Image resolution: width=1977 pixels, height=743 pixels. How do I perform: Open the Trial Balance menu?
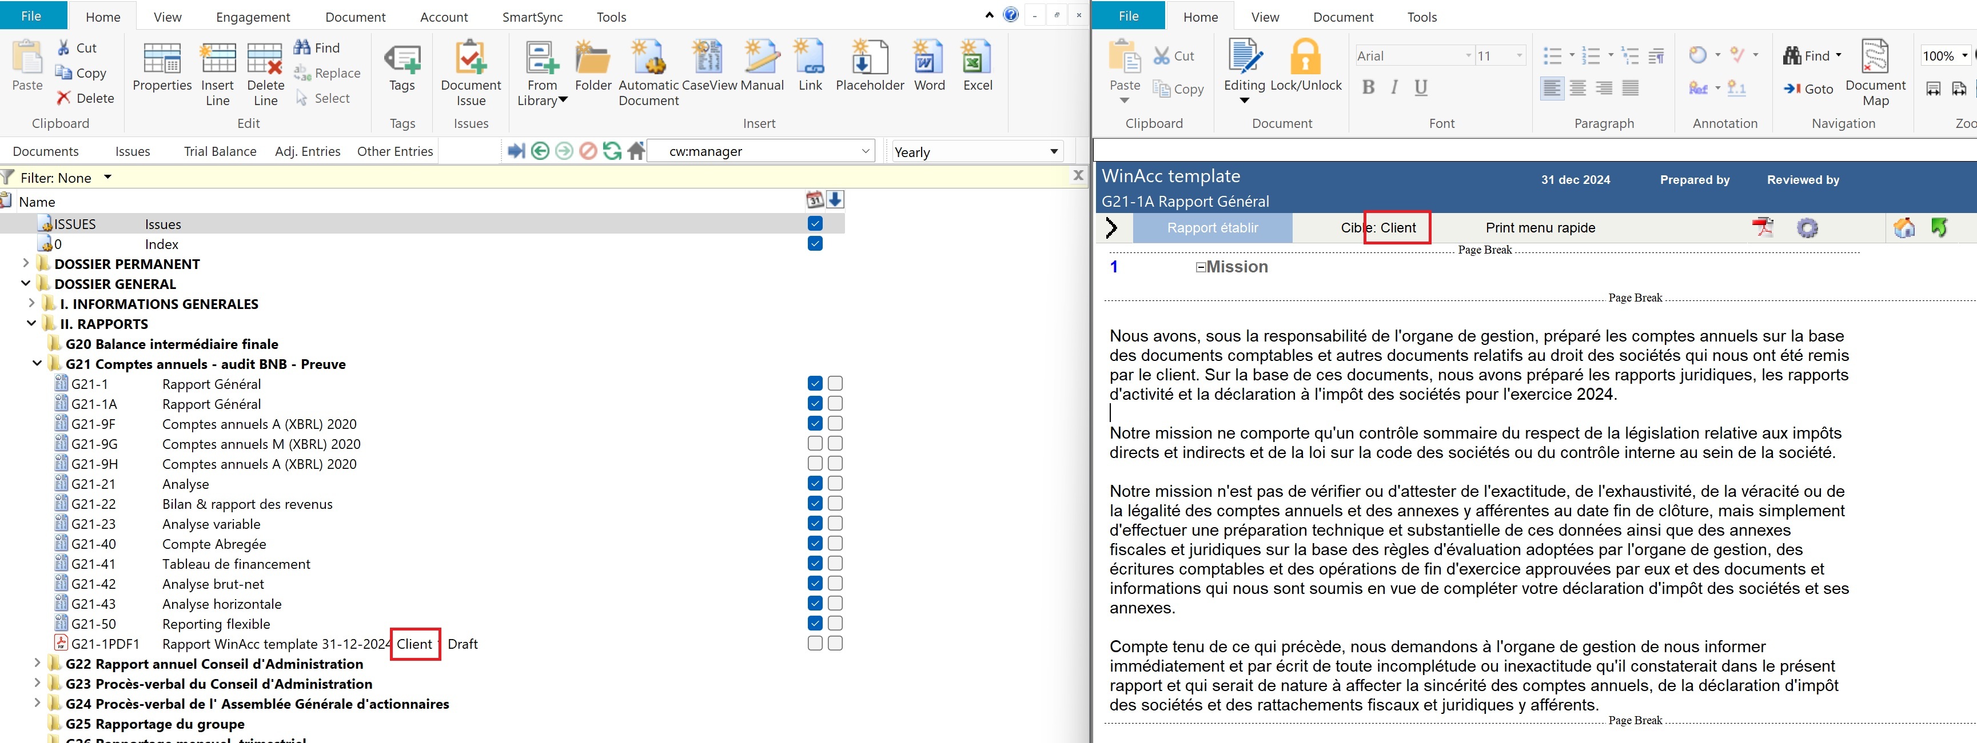tap(220, 151)
